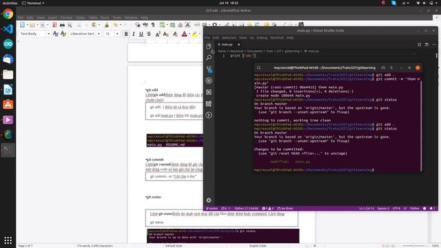Expand Highlighting Color dropdown arrow
441x248 pixels.
pyautogui.click(x=199, y=34)
